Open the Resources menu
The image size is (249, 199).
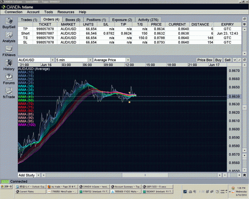(x=66, y=12)
